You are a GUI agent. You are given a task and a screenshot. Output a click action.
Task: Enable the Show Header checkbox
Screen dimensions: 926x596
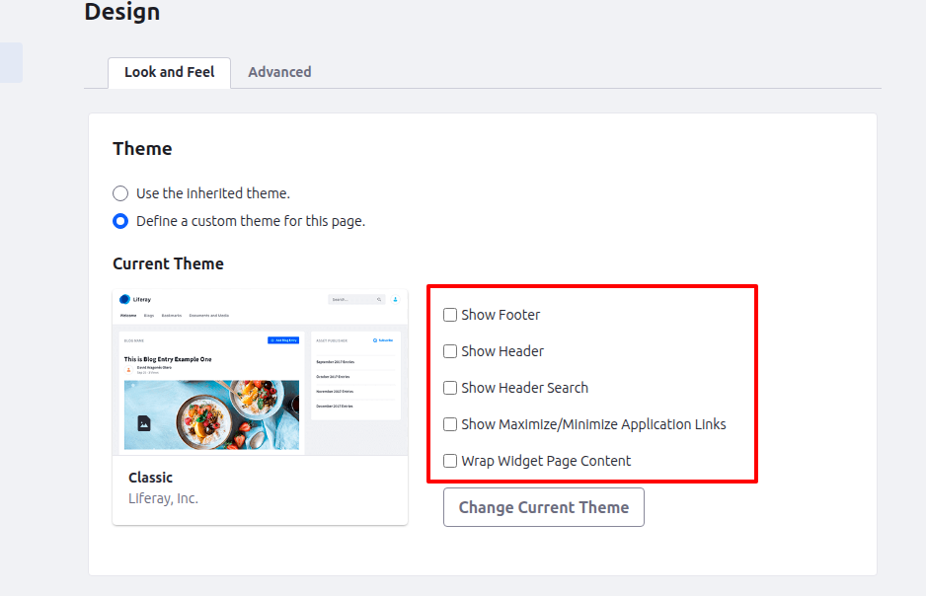(450, 351)
